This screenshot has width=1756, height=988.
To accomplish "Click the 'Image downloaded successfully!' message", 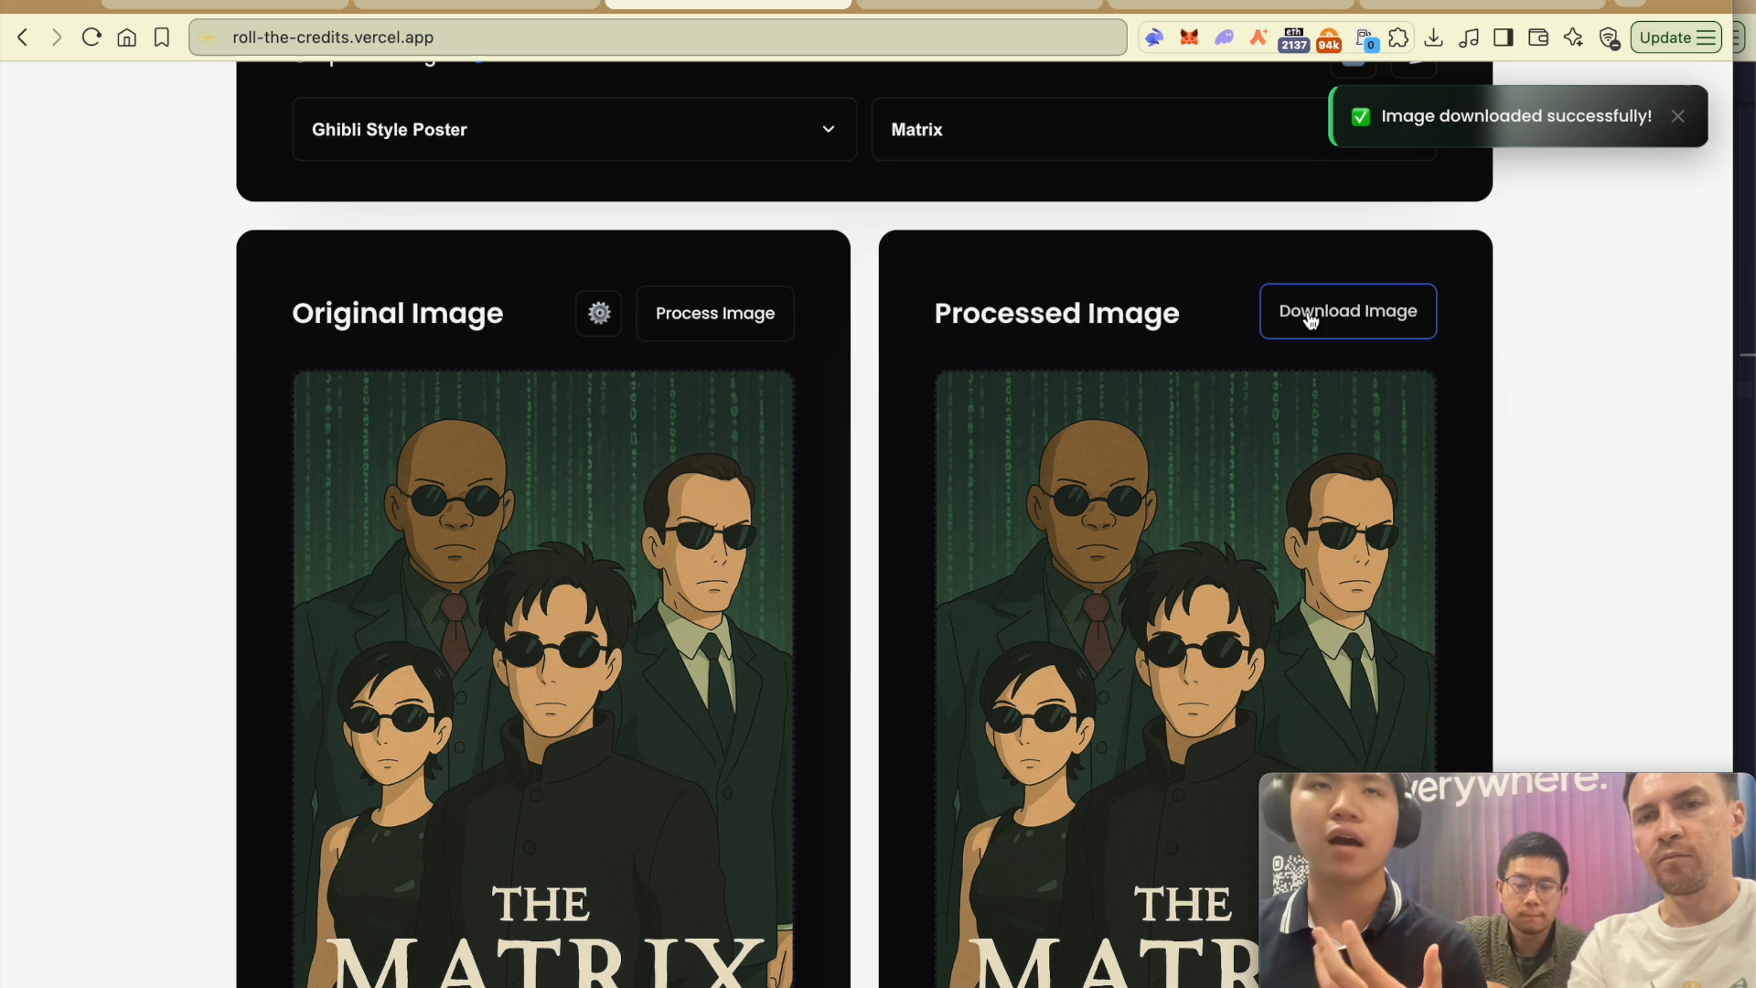I will (1516, 116).
